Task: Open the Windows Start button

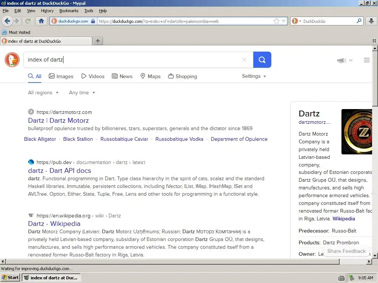Action: click(x=10, y=277)
